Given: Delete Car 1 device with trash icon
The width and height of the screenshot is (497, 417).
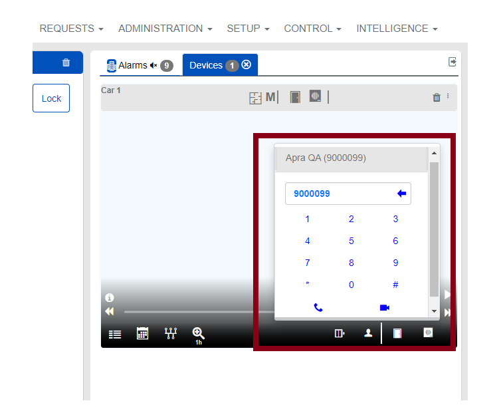Looking at the screenshot, I should pos(437,98).
